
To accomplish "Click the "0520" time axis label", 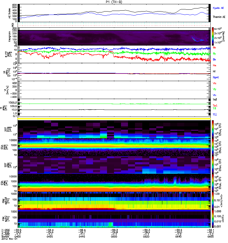I will point(146,237).
